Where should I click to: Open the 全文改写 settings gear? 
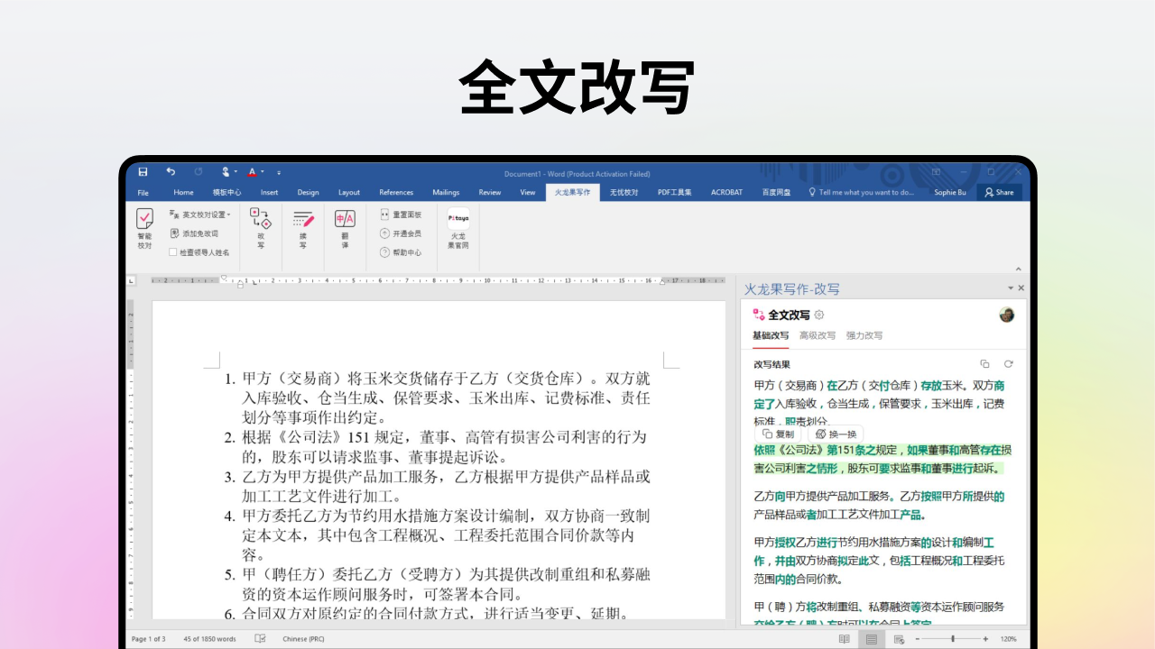[x=818, y=315]
